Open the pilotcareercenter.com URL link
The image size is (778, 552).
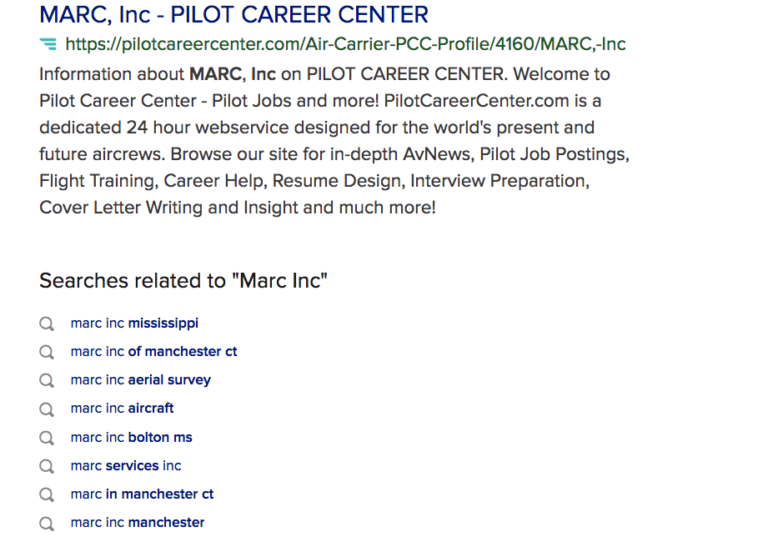345,44
